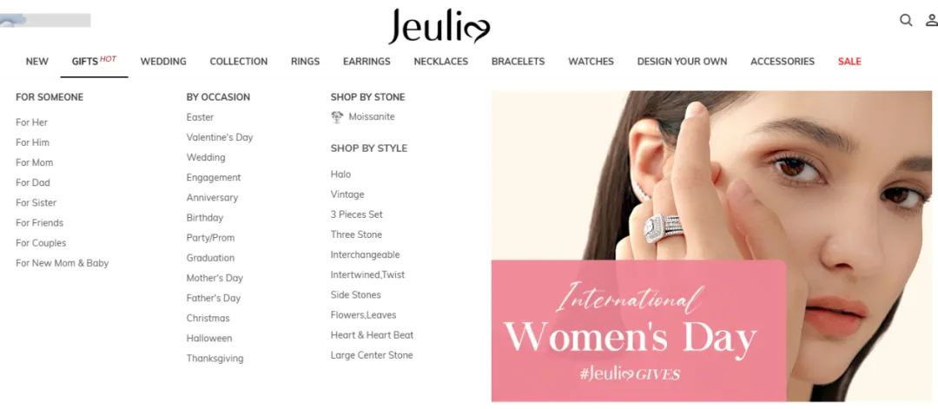
Task: Click the Jeulia logo
Action: pos(439,27)
